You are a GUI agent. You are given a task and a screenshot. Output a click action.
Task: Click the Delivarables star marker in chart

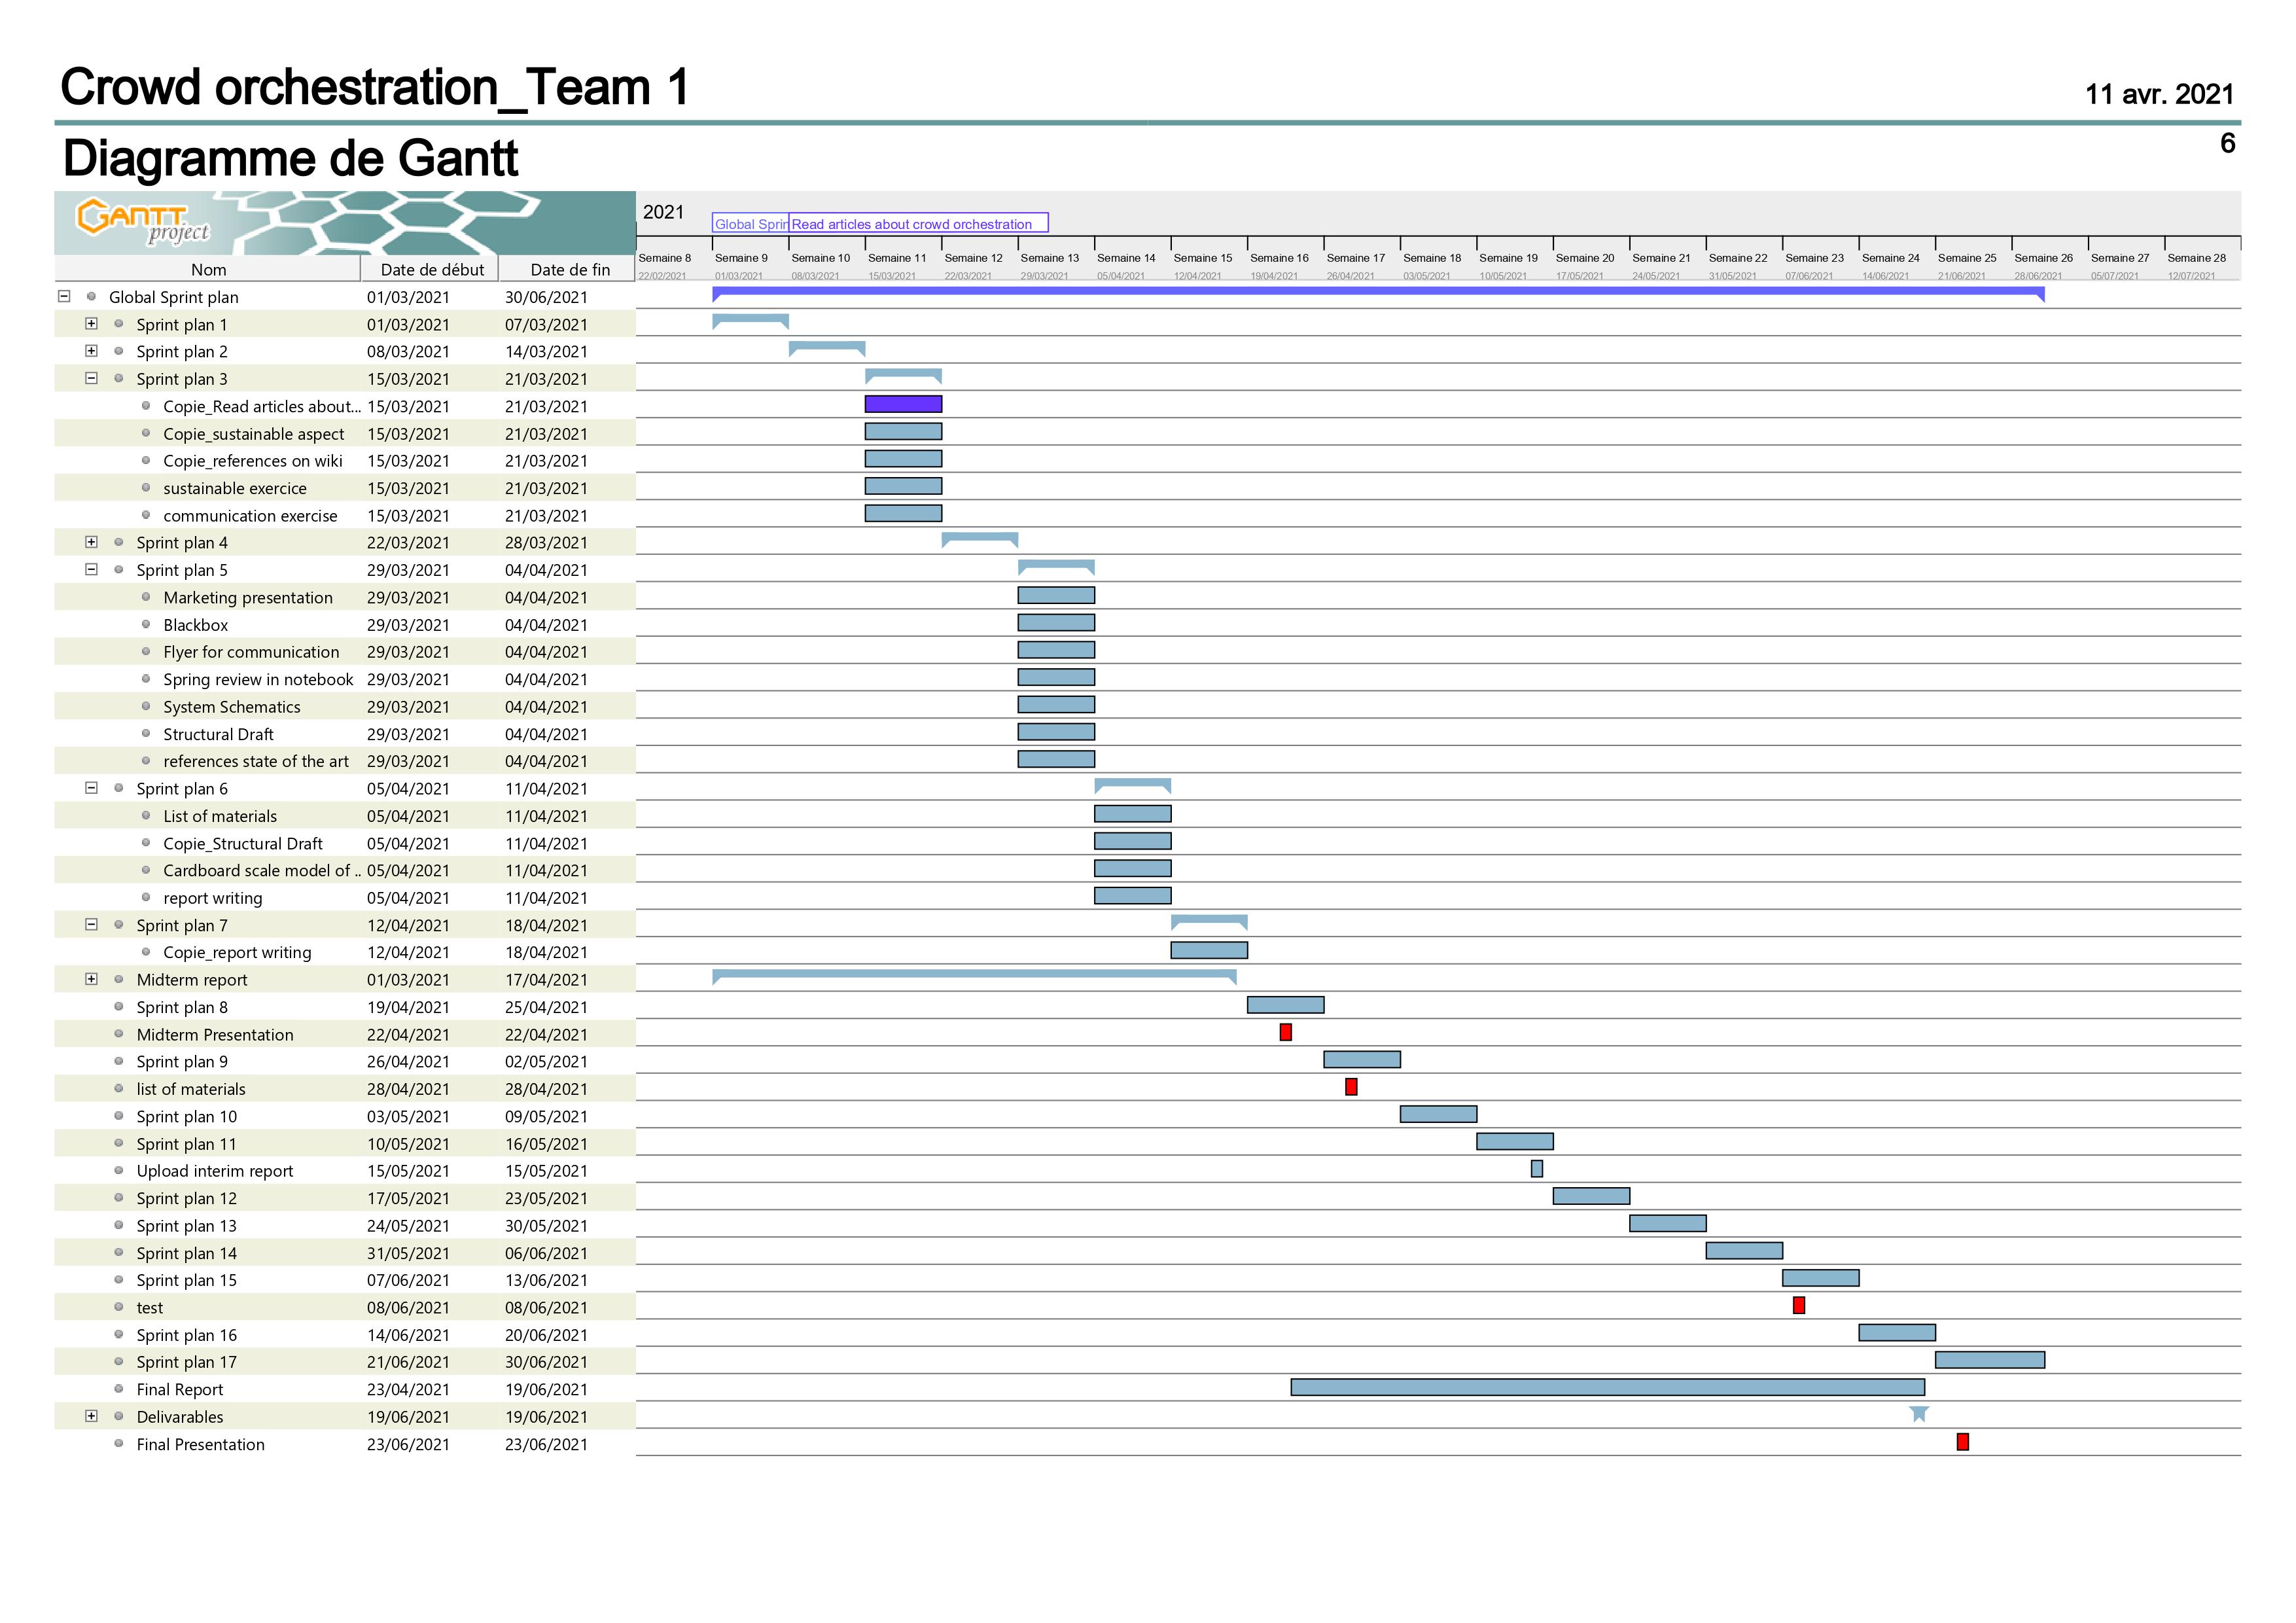tap(1918, 1414)
